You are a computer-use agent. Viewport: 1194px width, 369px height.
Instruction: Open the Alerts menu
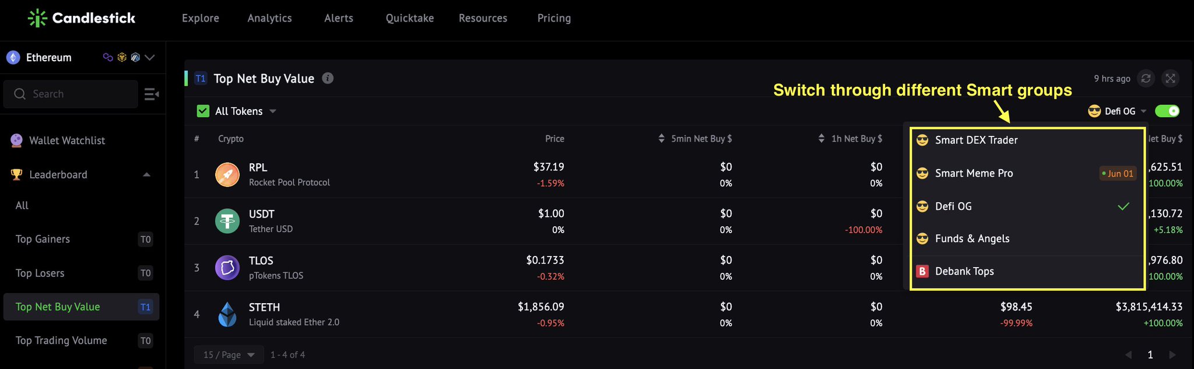[339, 18]
